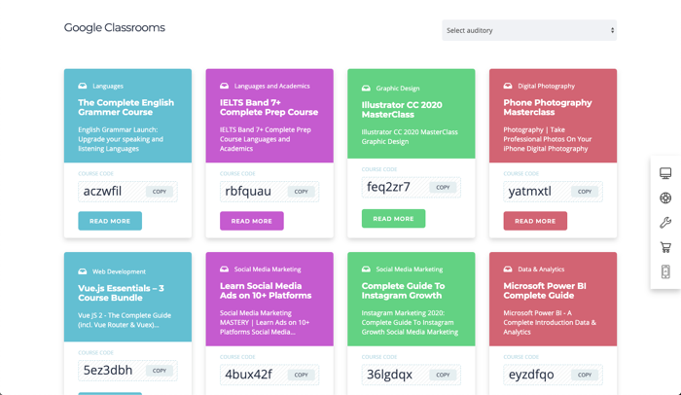The height and width of the screenshot is (395, 681).
Task: Click the Web Development category label
Action: tap(119, 271)
